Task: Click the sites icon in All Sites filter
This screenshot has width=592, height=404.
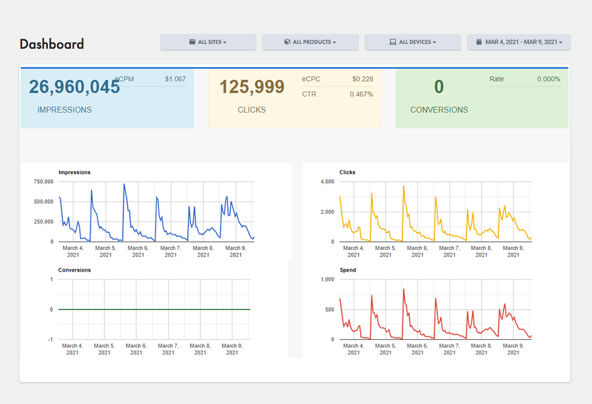Action: point(192,42)
